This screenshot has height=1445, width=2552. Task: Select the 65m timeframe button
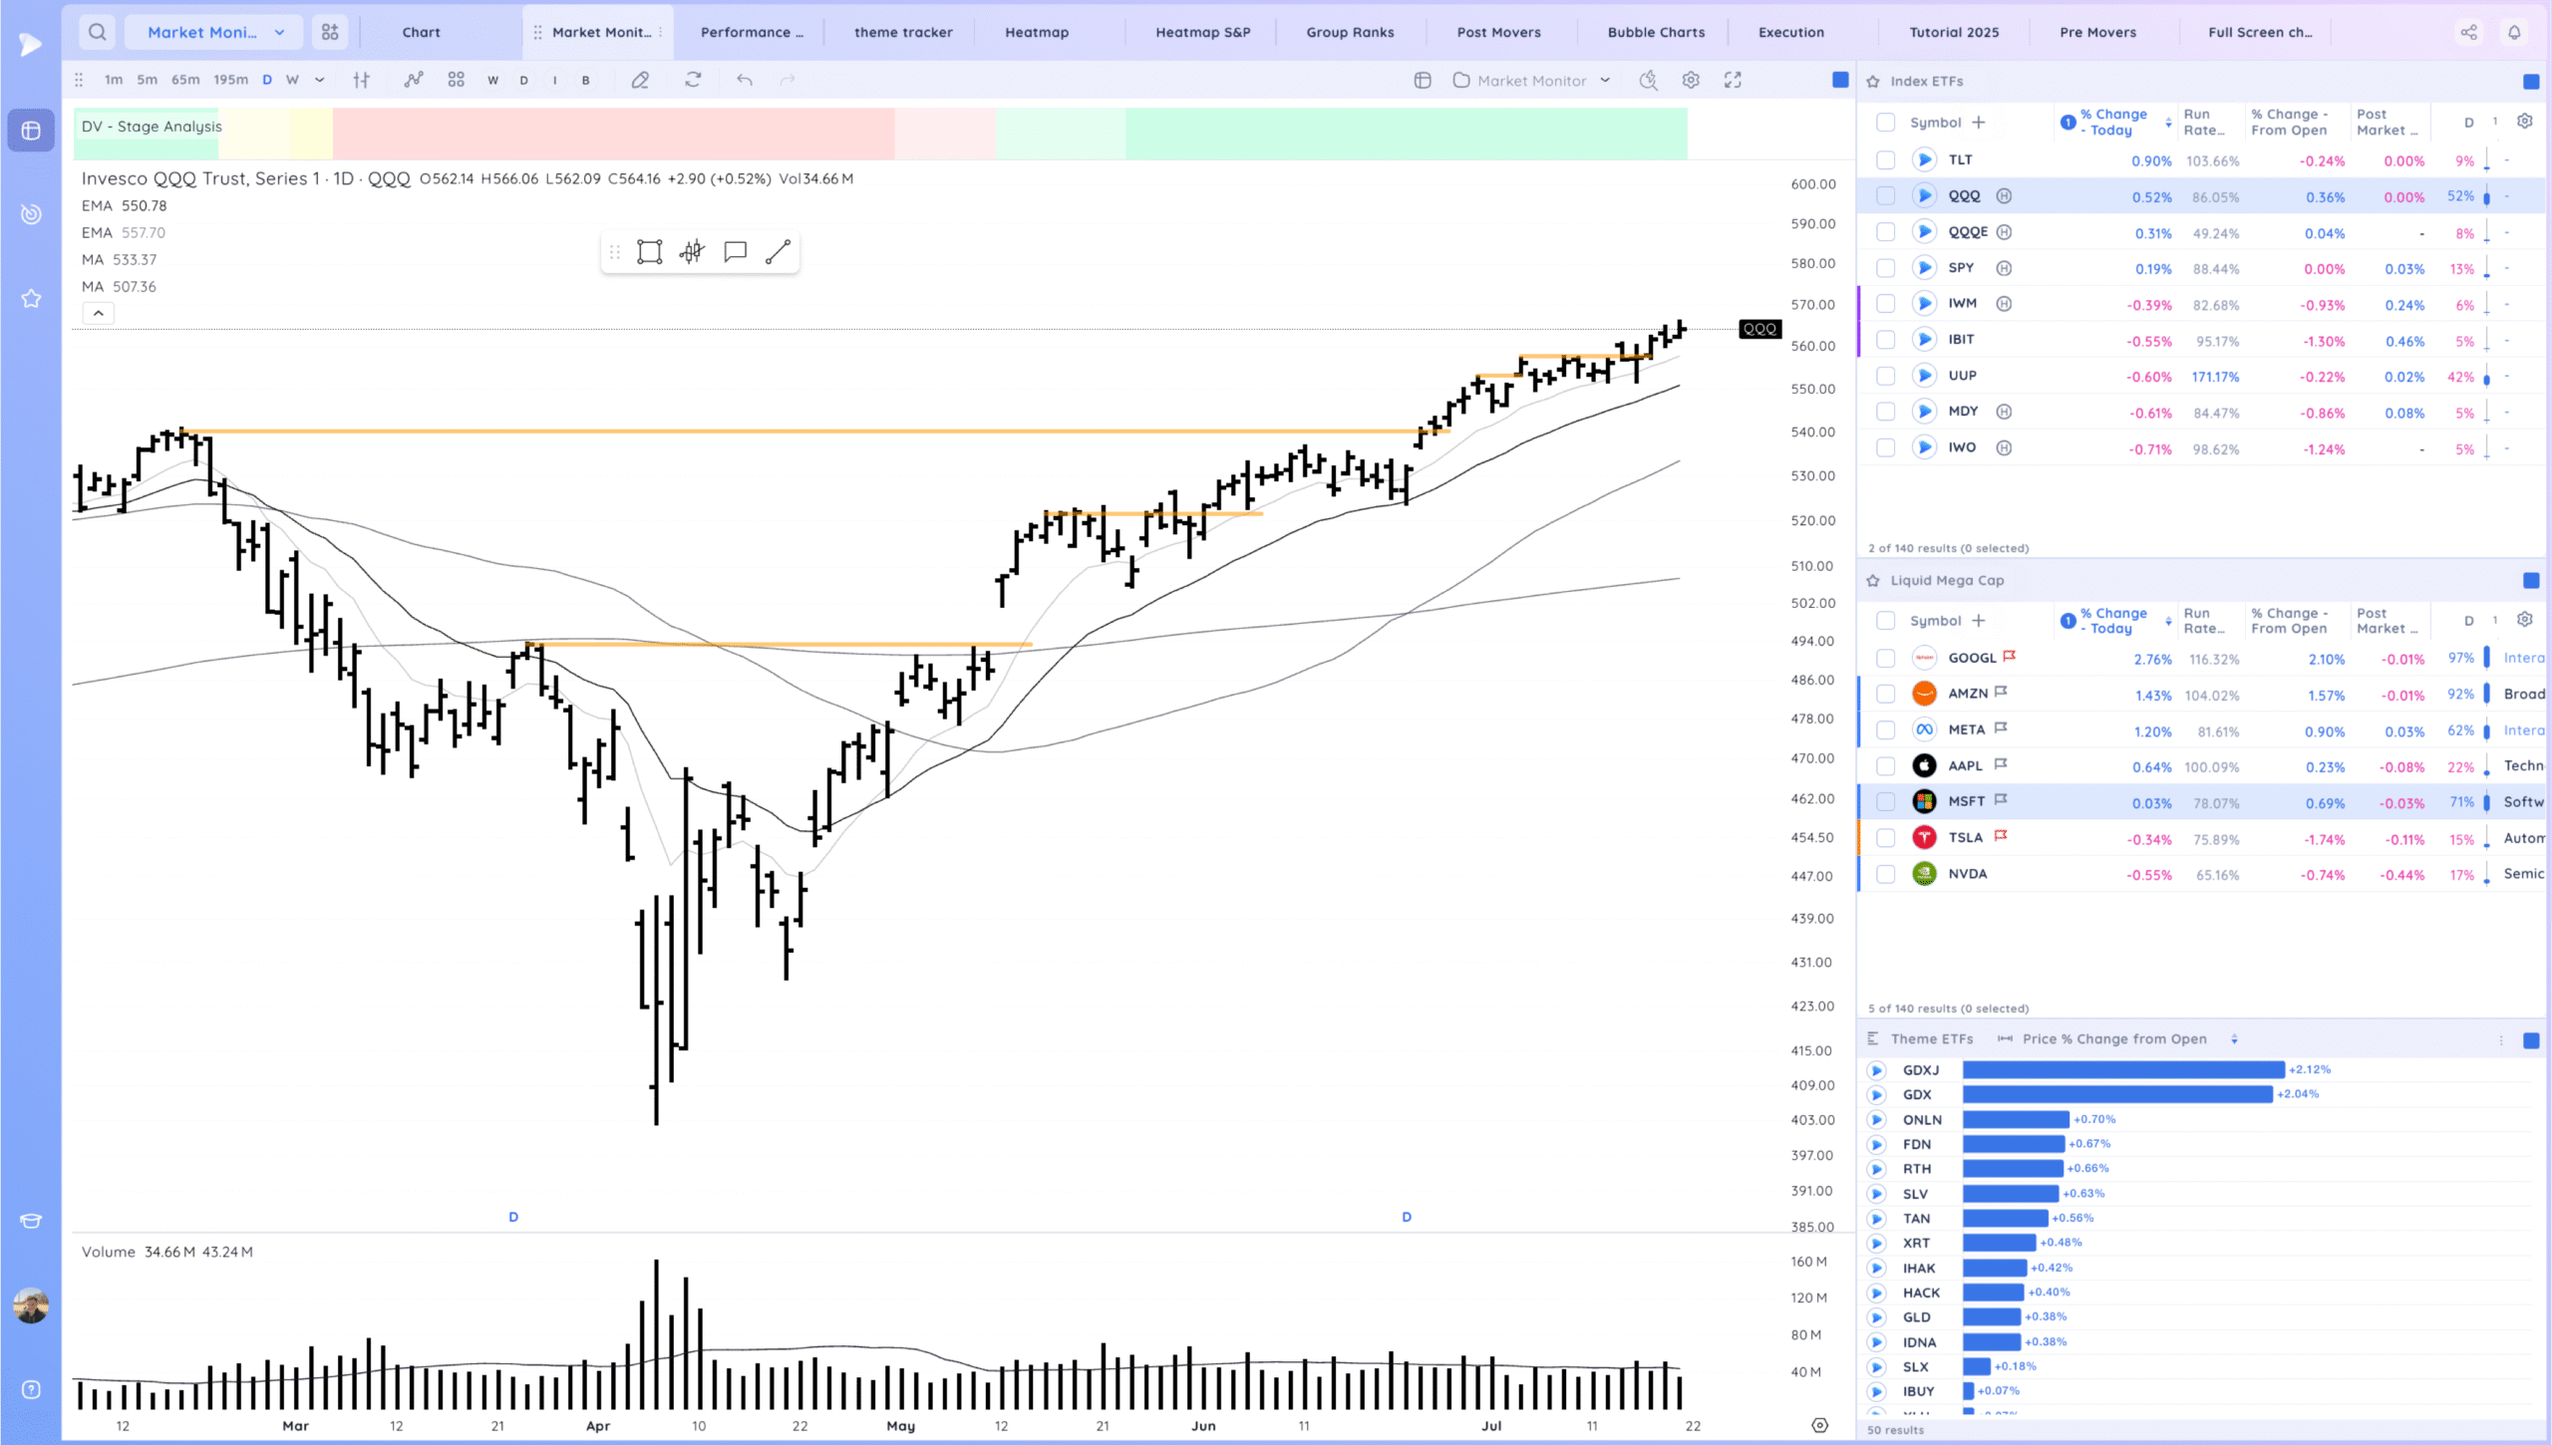click(x=185, y=80)
